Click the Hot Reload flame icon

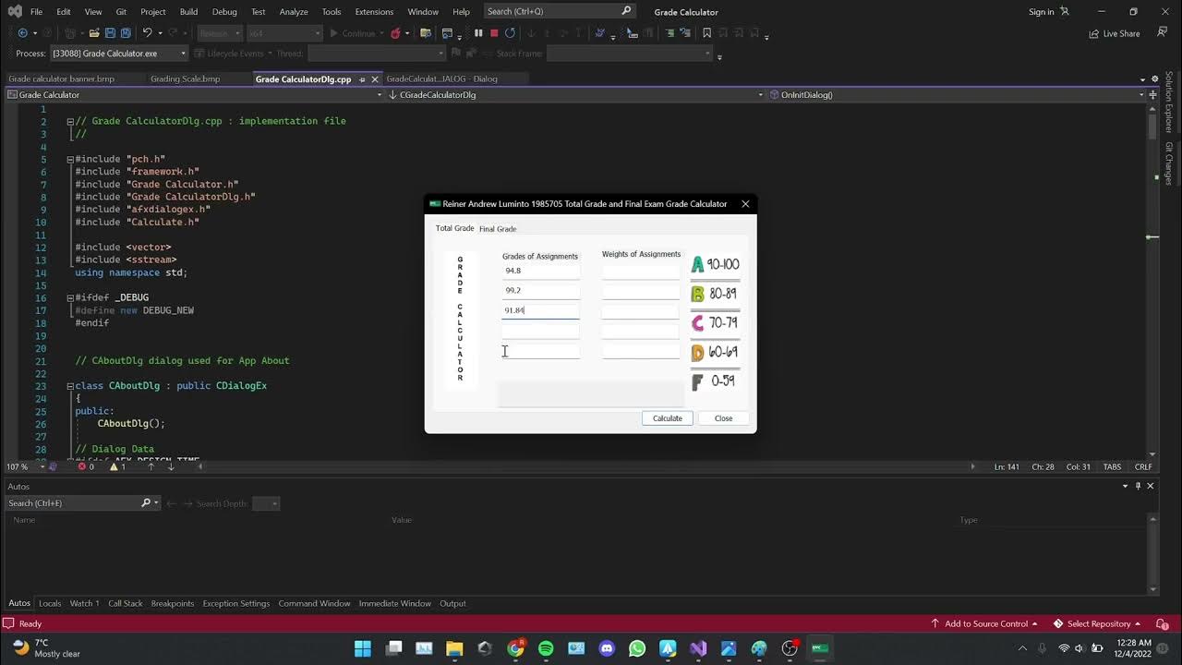coord(395,33)
